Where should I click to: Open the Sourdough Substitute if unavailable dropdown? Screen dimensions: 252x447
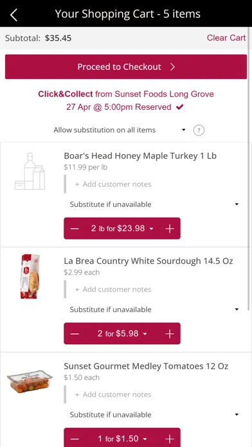[x=154, y=310]
